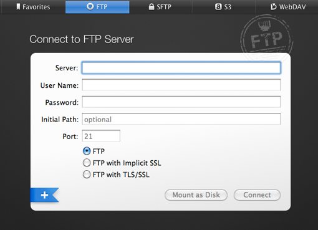Focus the Server input field

click(x=181, y=68)
